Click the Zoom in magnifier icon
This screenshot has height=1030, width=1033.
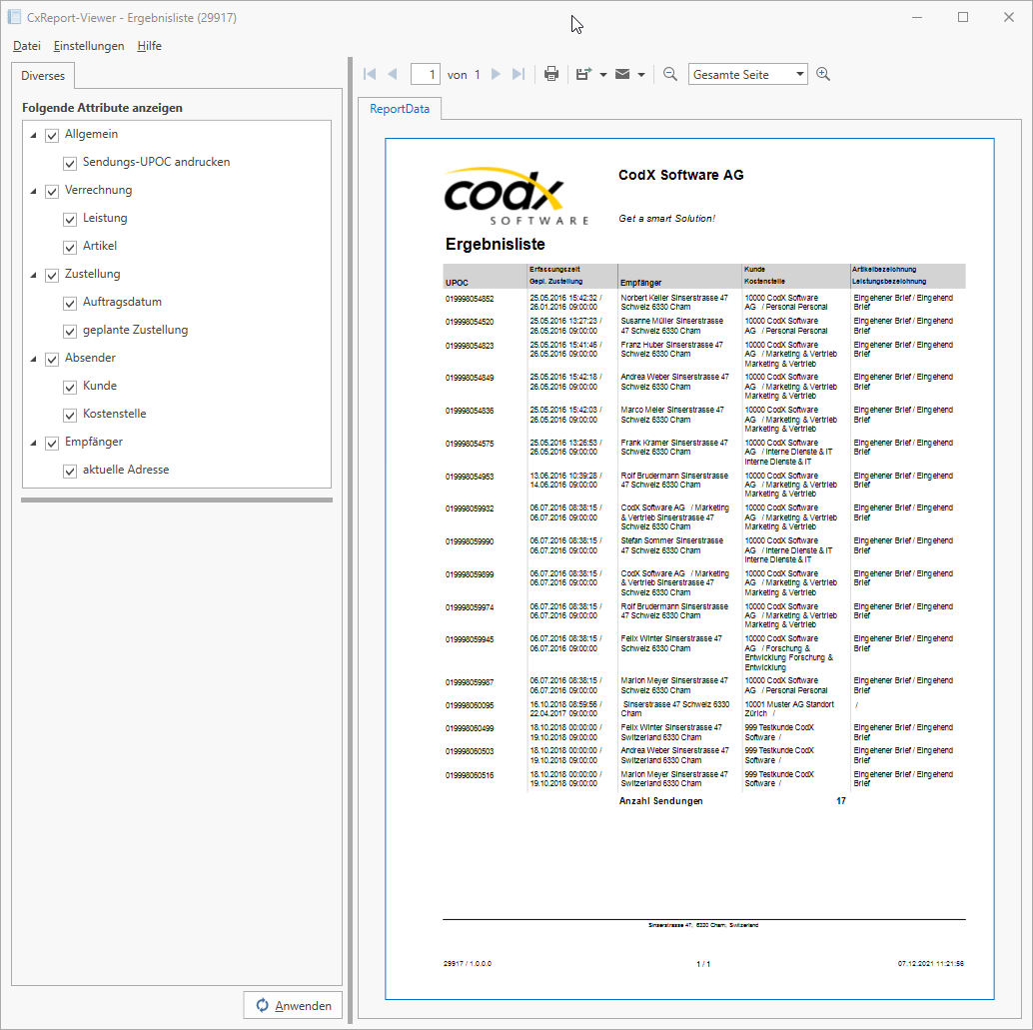pyautogui.click(x=822, y=73)
